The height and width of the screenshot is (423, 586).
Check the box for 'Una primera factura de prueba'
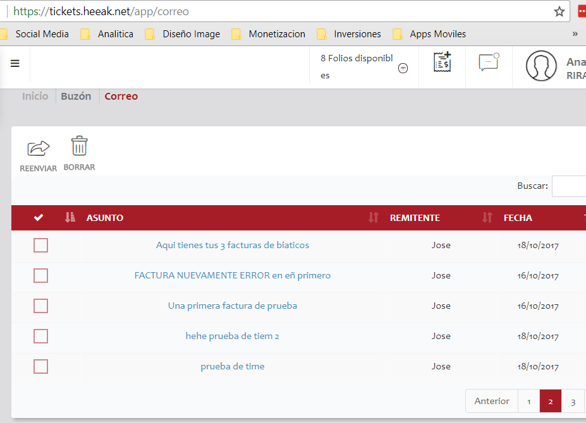(x=40, y=306)
